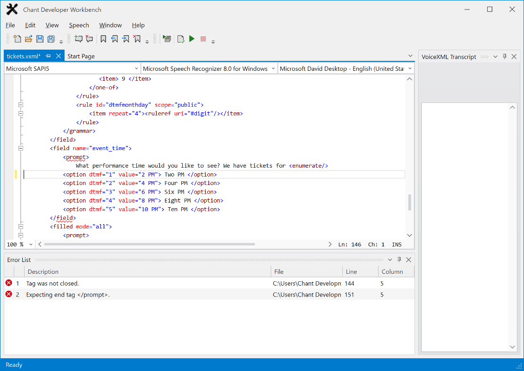Pin the VoiceXML Transcript panel
Image resolution: width=524 pixels, height=371 pixels.
click(505, 57)
